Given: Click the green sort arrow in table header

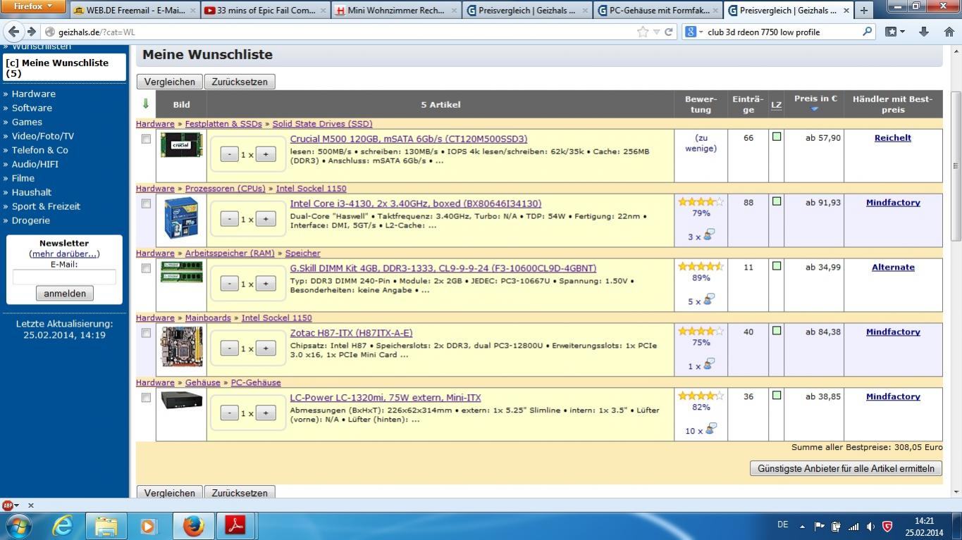Looking at the screenshot, I should click(146, 104).
